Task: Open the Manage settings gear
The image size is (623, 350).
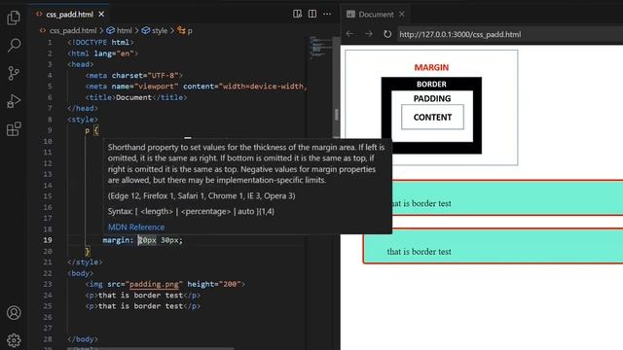Action: coord(14,340)
